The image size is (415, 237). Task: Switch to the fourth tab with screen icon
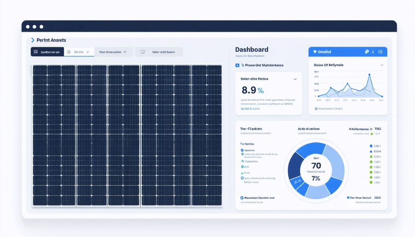coord(161,52)
